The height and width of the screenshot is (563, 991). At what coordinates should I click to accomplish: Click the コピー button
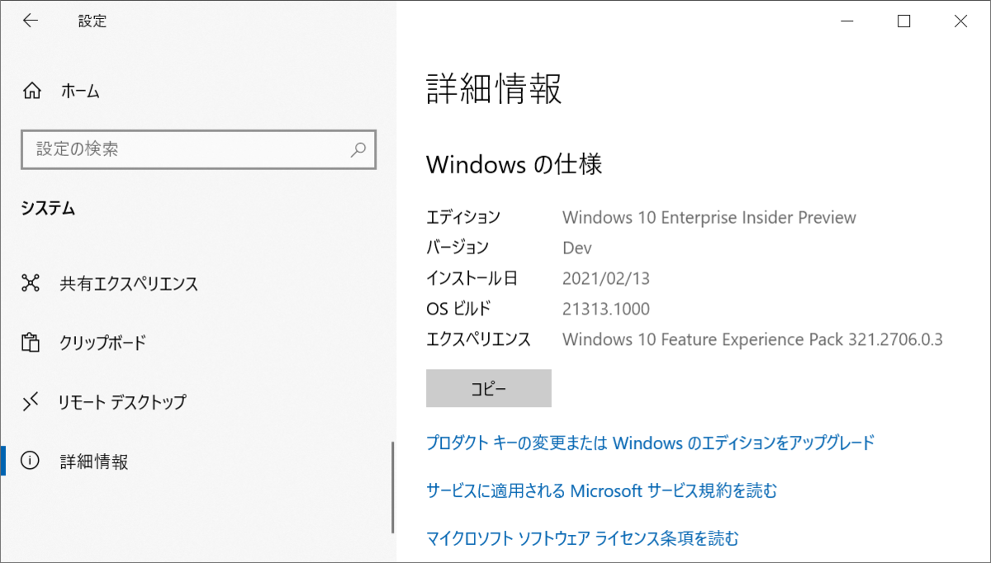coord(489,388)
